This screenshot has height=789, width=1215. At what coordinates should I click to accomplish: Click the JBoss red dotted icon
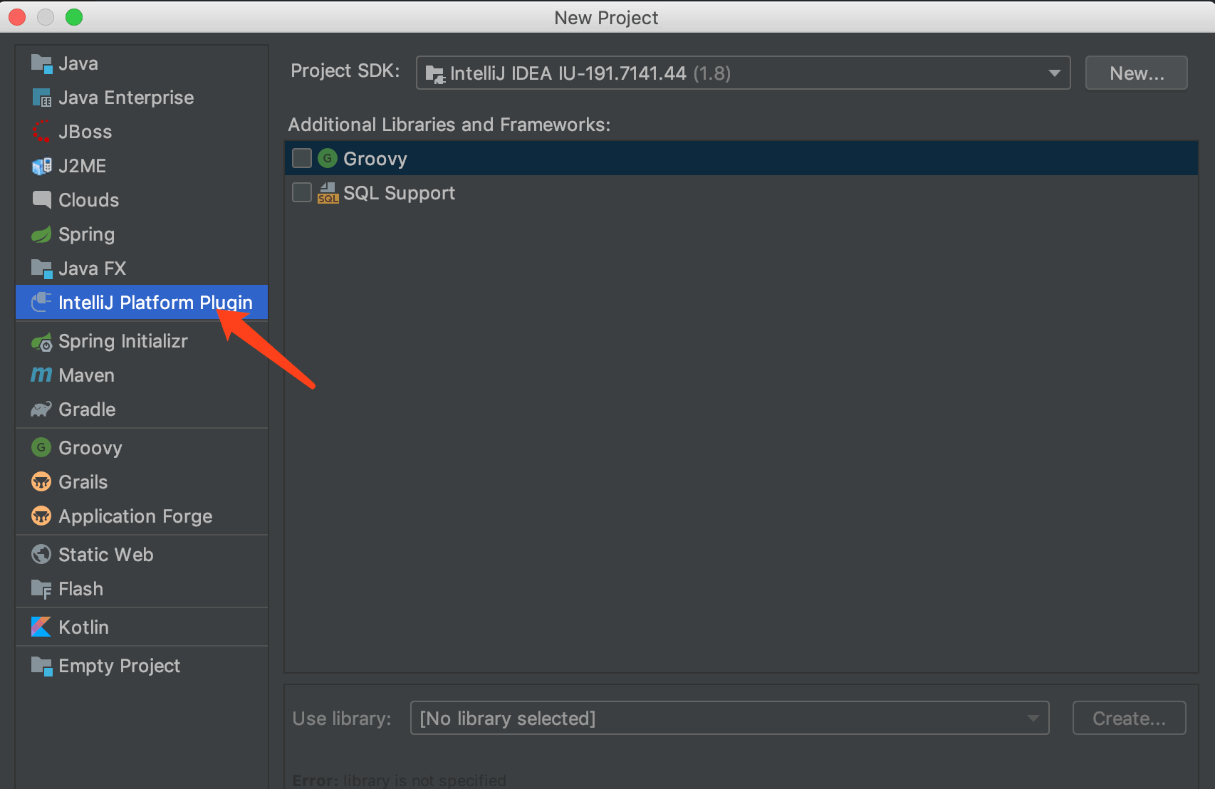(x=42, y=132)
